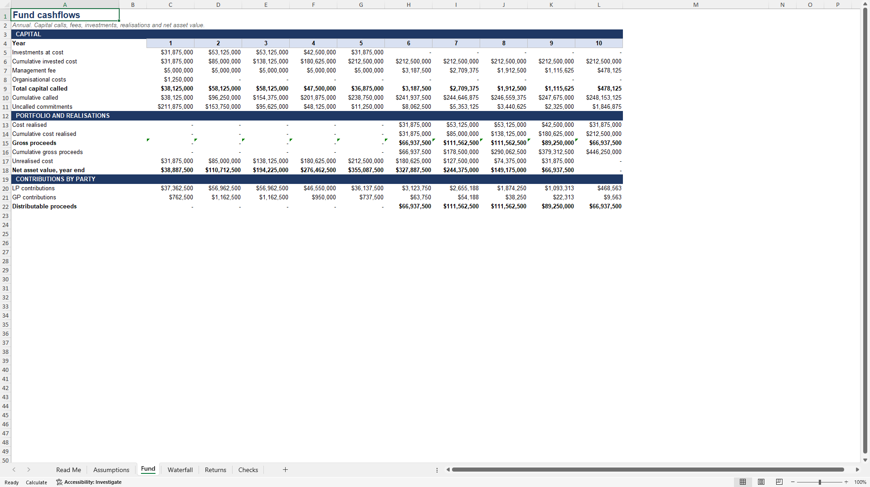Click horizontal scrollbar left arrow
This screenshot has width=870, height=487.
[448, 470]
